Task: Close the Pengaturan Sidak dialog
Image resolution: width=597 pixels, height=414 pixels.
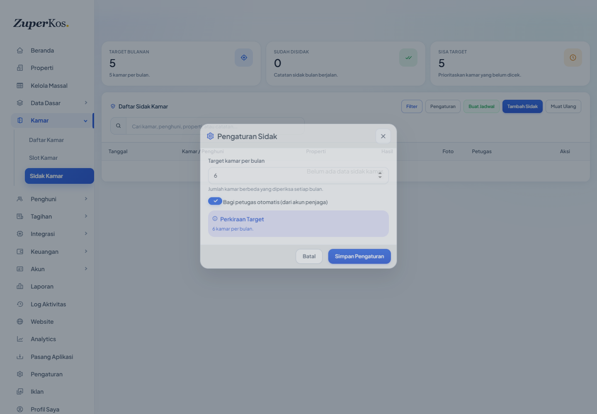Action: pos(383,136)
